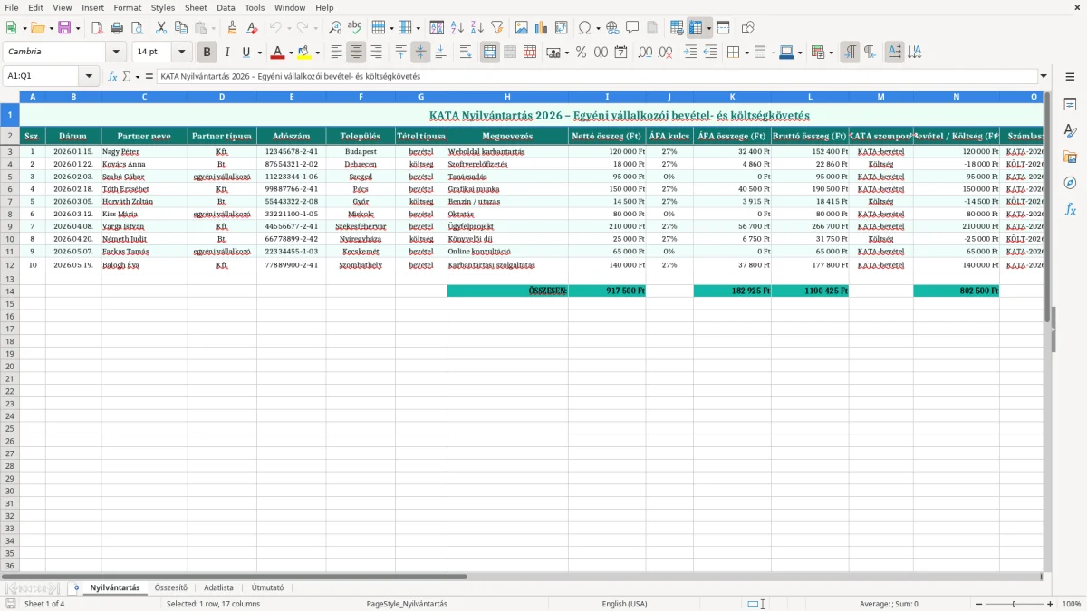Toggle Print Preview
1087x611 pixels.
pyautogui.click(x=138, y=28)
